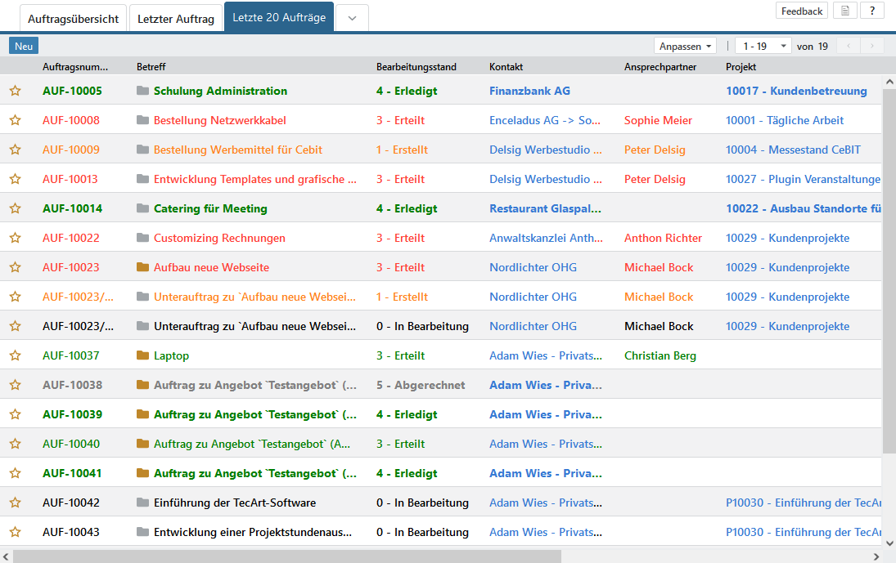Open the document icon next to Feedback
The width and height of the screenshot is (896, 563).
844,11
